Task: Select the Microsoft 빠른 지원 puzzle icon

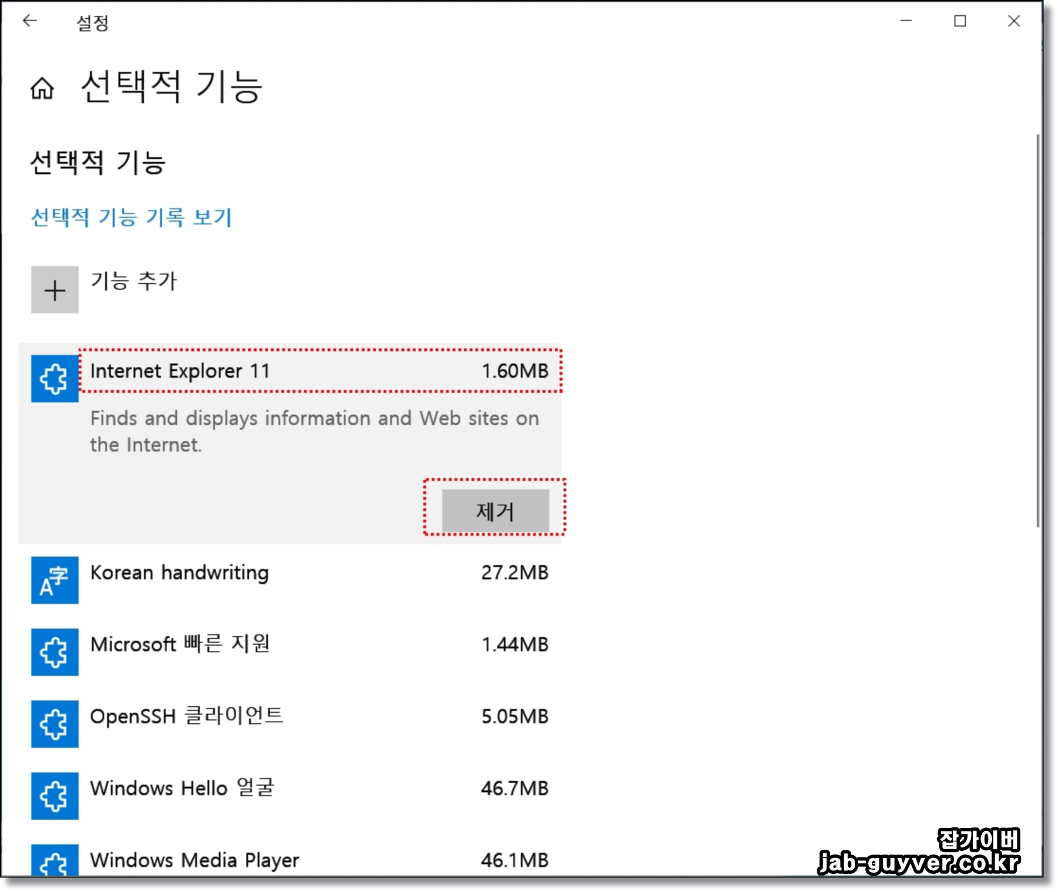Action: click(55, 652)
